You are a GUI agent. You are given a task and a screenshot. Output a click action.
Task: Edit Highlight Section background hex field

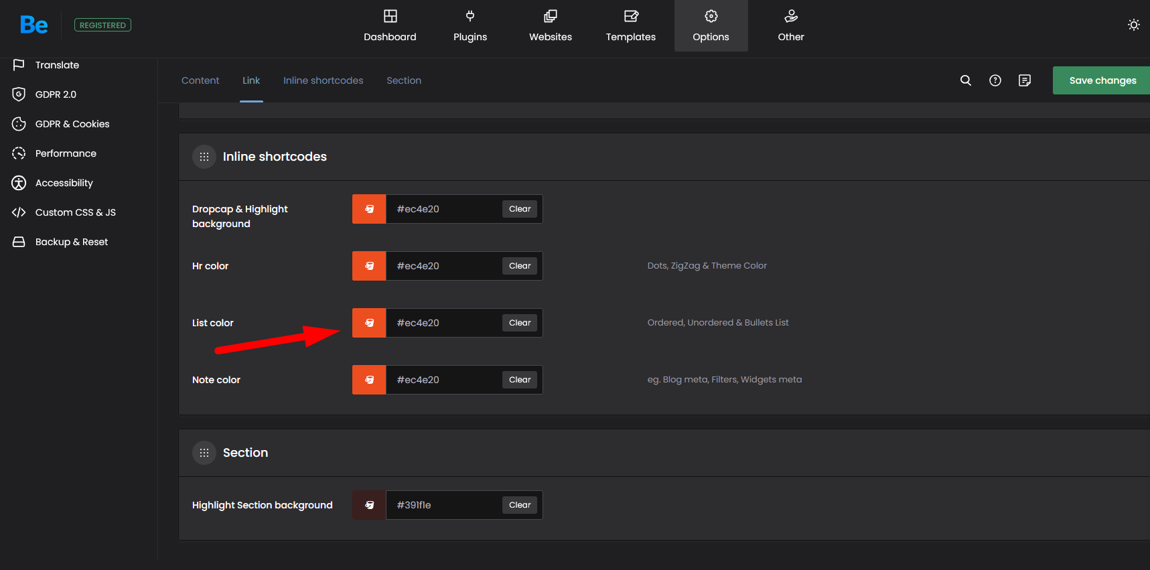443,505
